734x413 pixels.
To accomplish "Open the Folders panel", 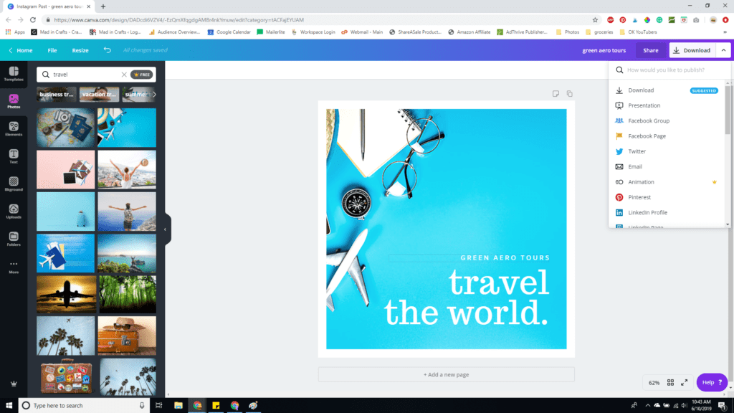I will pyautogui.click(x=13, y=239).
